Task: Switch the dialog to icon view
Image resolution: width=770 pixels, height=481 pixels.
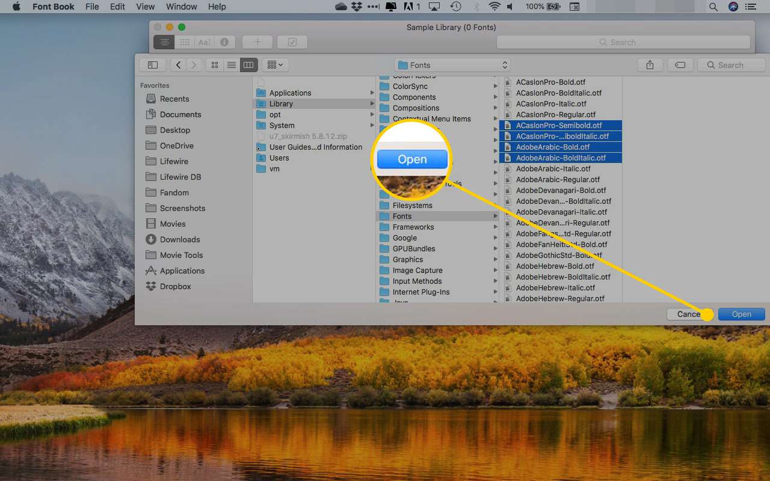Action: tap(214, 65)
